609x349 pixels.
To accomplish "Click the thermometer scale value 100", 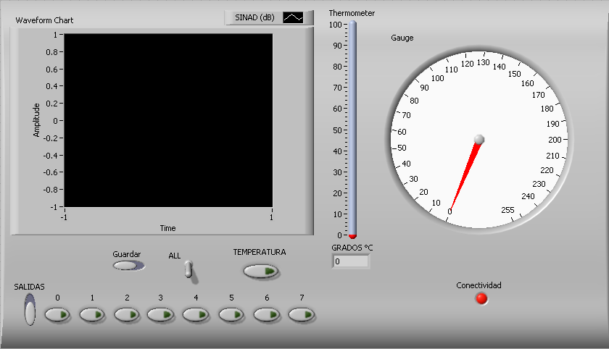I will tap(335, 25).
